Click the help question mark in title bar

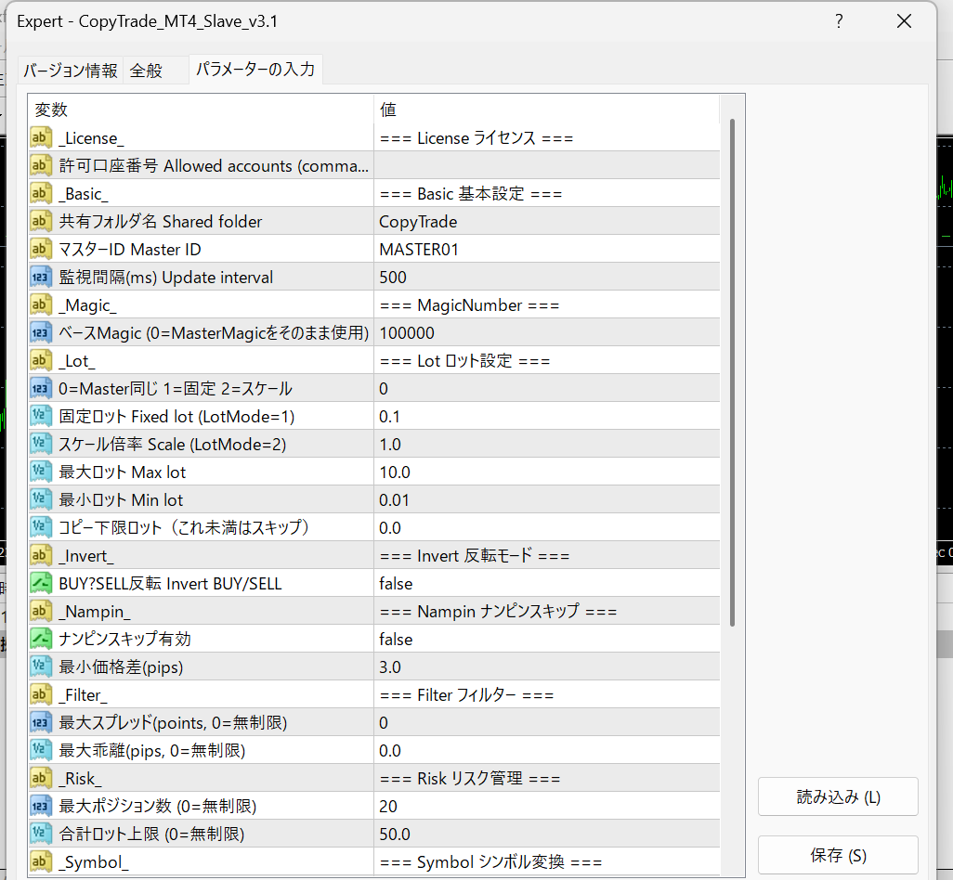[x=839, y=20]
